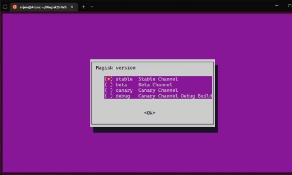Click the 'Canary Channel' description text

(x=158, y=90)
